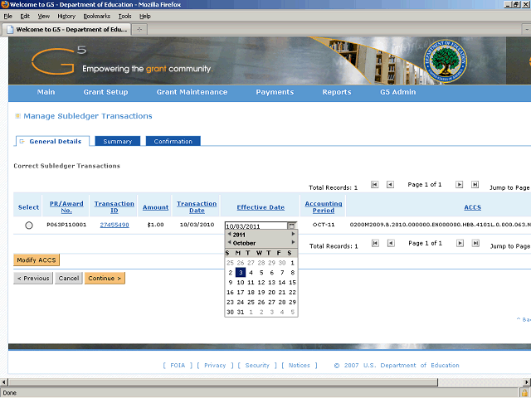Select October 15 in calendar
The image size is (531, 398).
pyautogui.click(x=293, y=282)
